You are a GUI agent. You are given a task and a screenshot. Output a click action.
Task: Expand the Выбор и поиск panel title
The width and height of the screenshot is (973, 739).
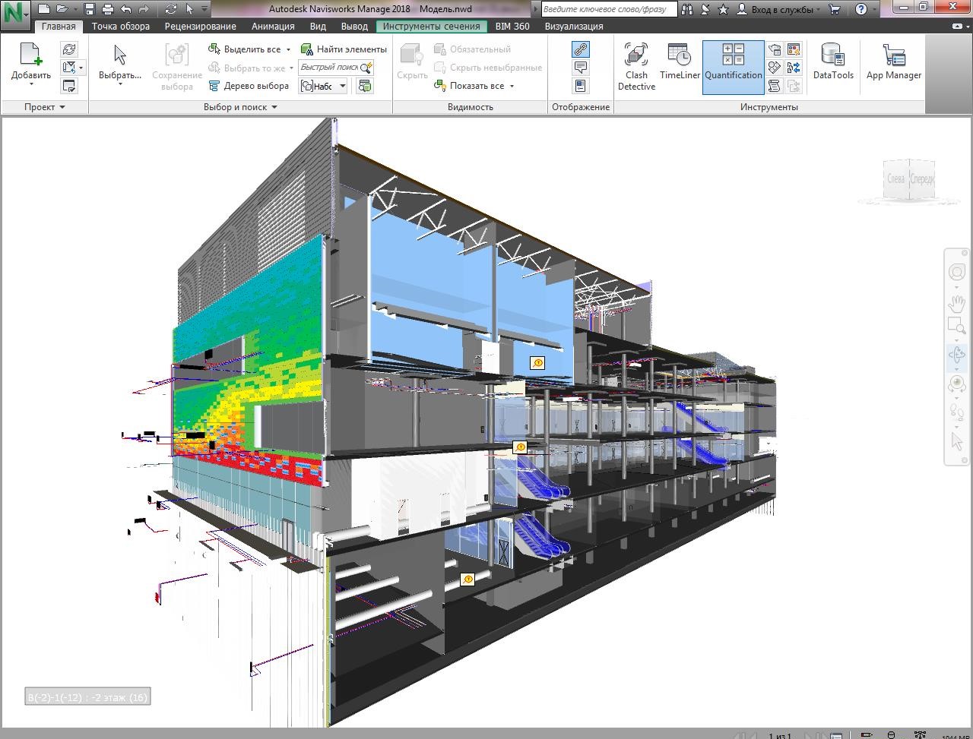(x=240, y=107)
